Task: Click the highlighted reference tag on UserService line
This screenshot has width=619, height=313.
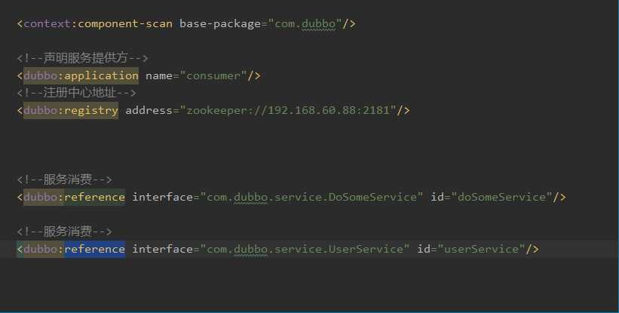Action: (x=95, y=249)
